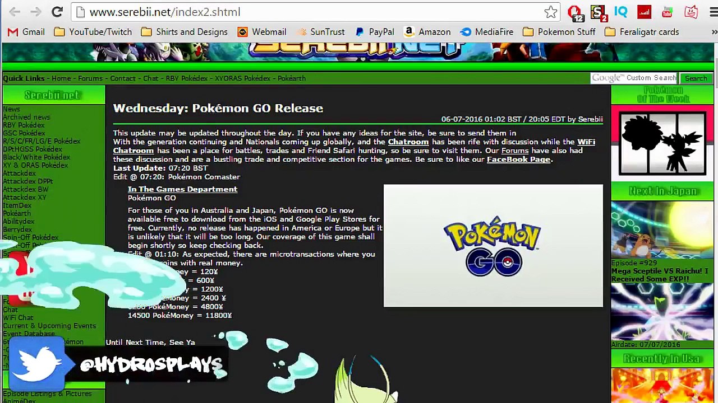Select Pokéarth in the Quick Links bar

(292, 78)
